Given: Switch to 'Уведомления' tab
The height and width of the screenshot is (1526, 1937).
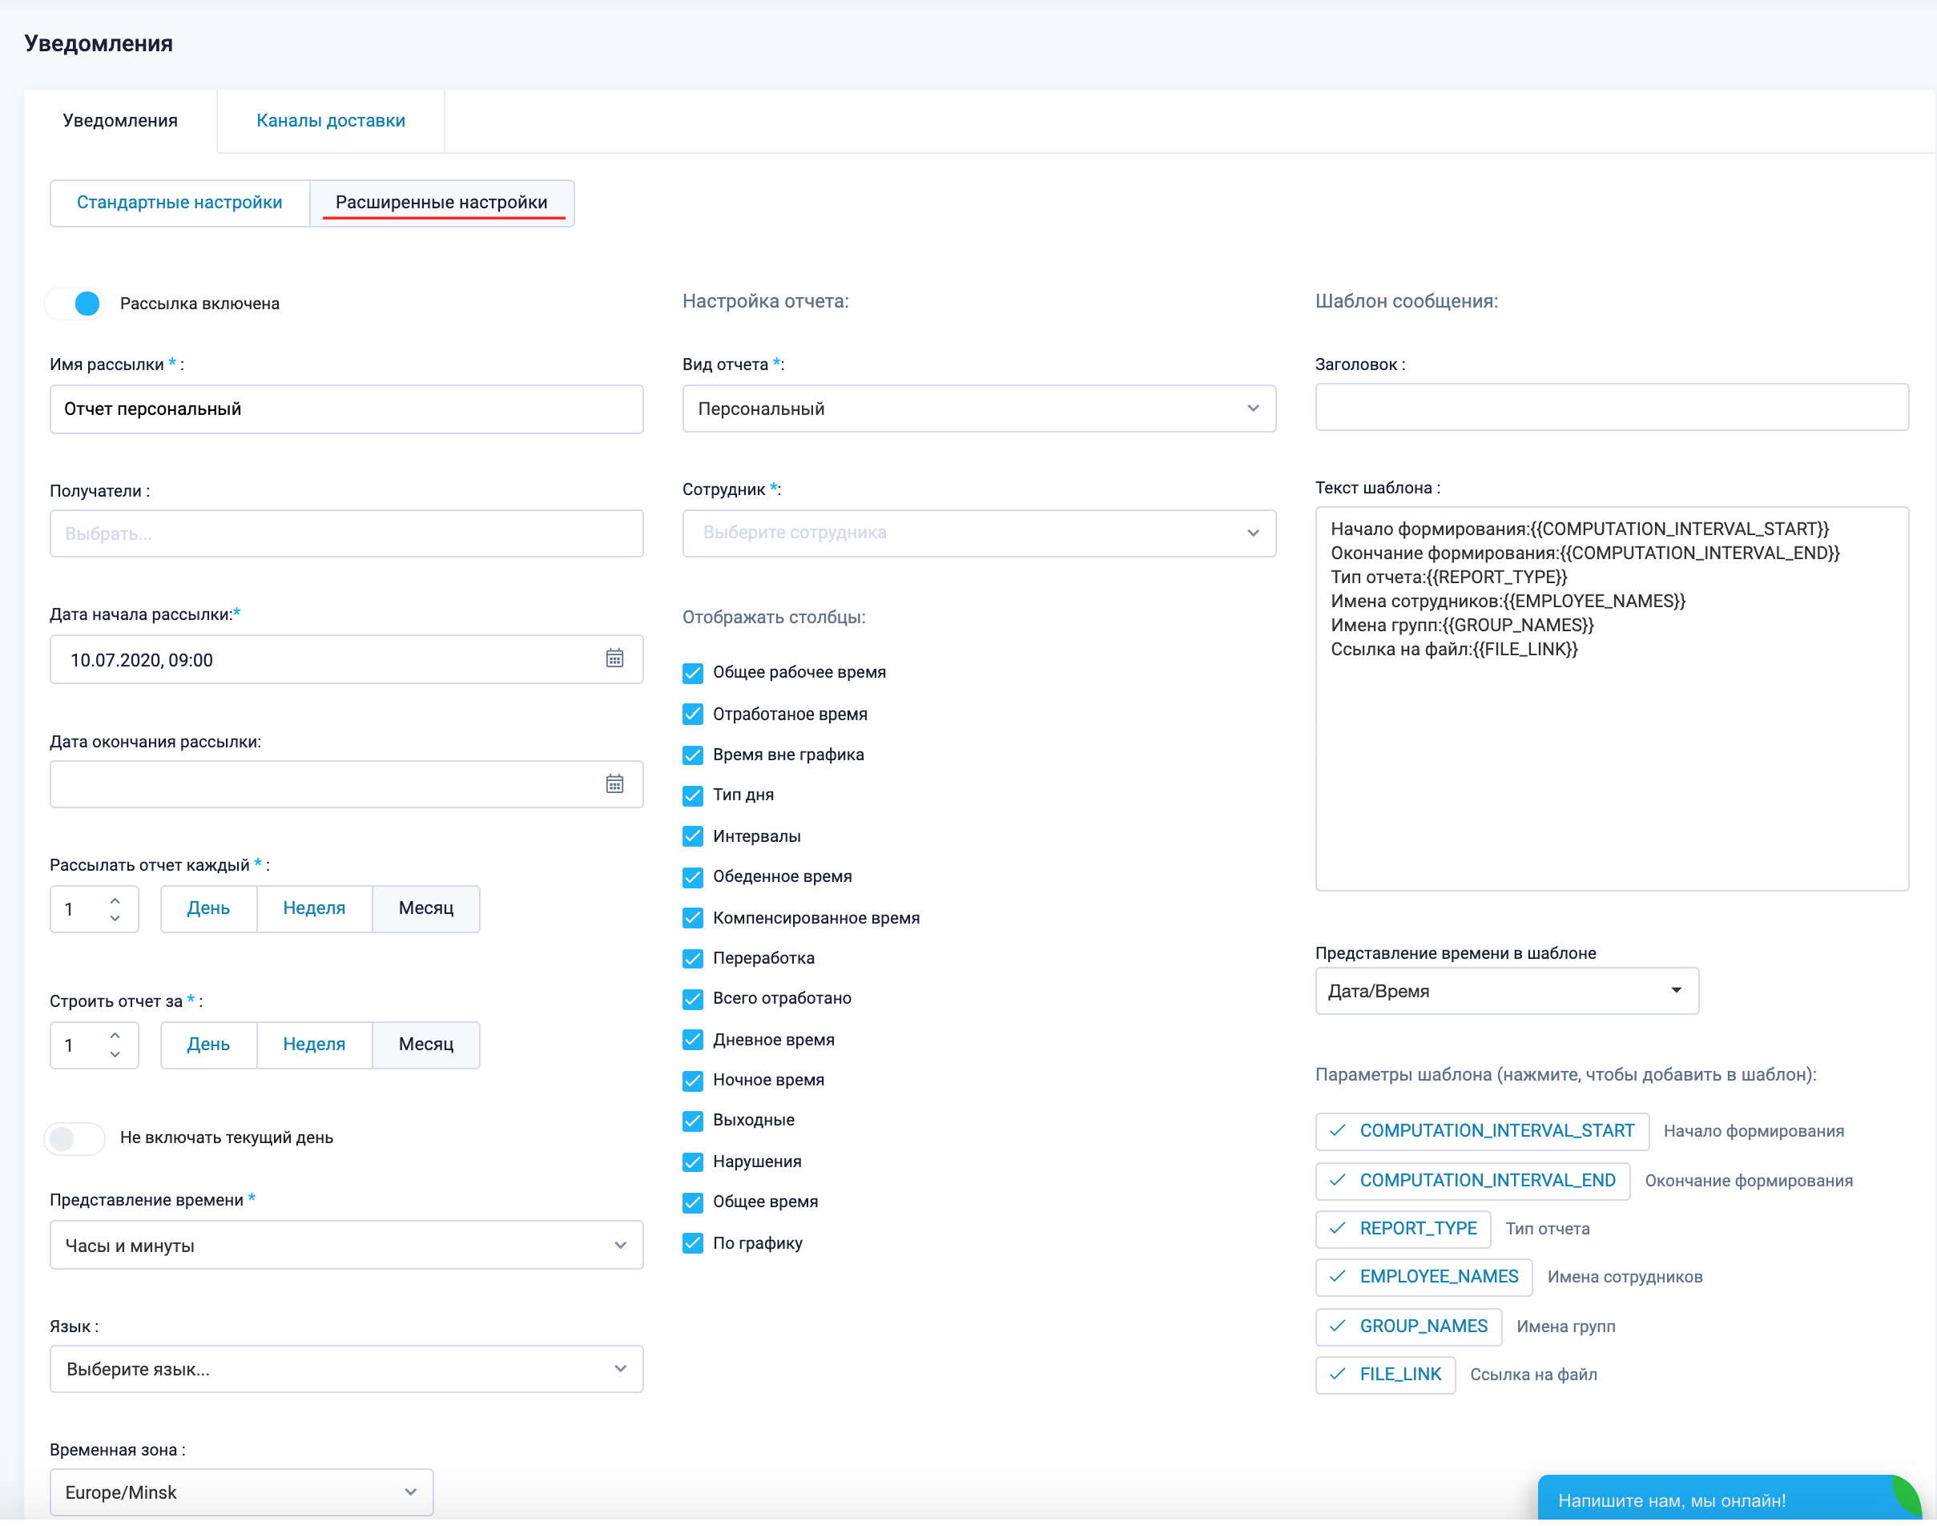Looking at the screenshot, I should pos(121,121).
